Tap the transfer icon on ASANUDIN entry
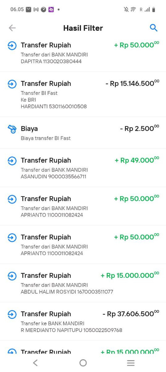Image resolution: width=166 pixels, height=372 pixels. [12, 161]
